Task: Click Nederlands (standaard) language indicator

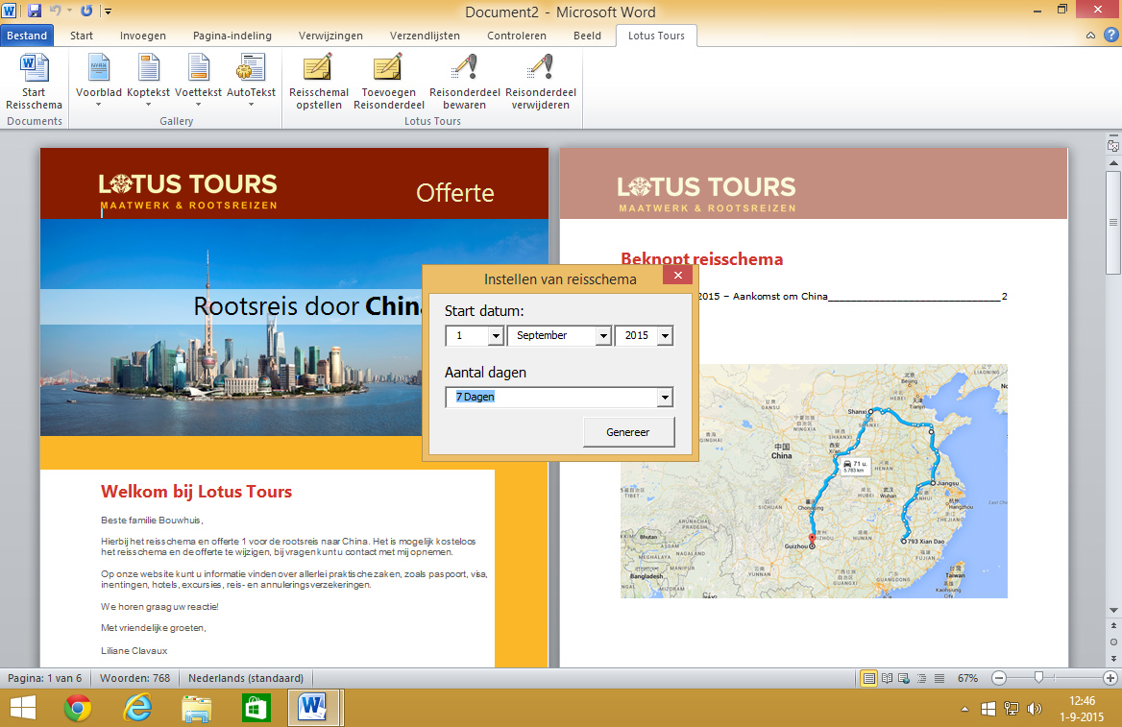Action: click(x=246, y=678)
